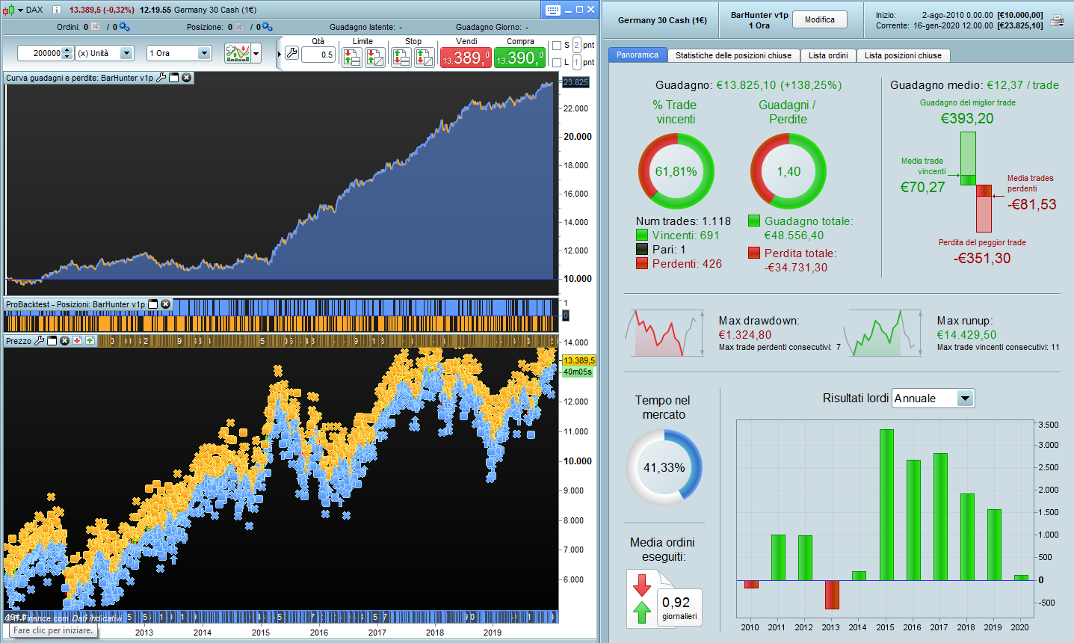Viewport: 1074px width, 643px height.
Task: Click the Perdenti red legend swatch
Action: pos(642,263)
